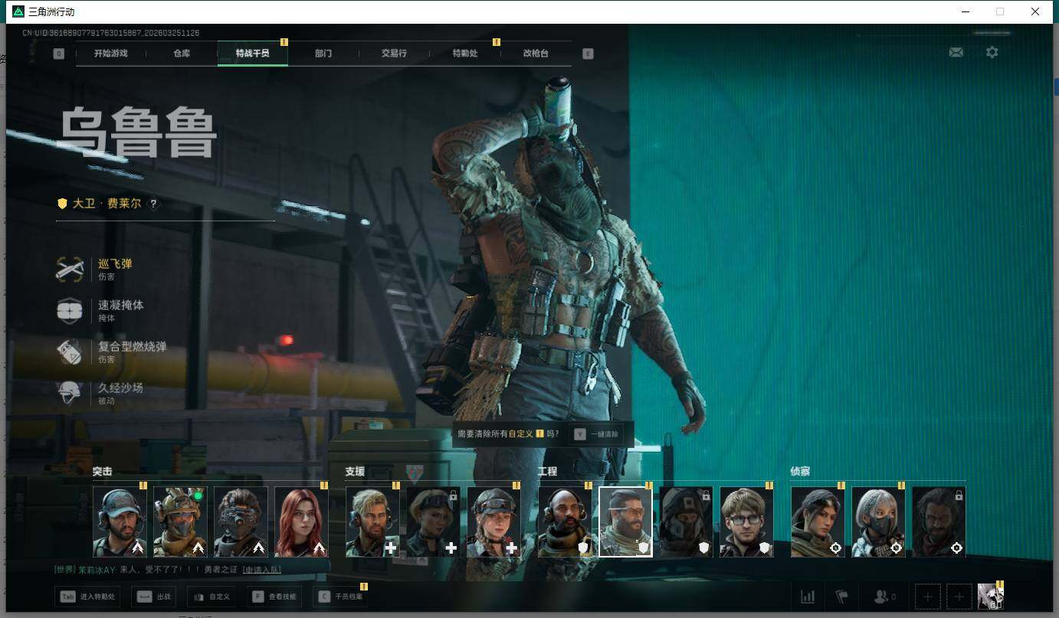Select the 巡飞弹 skill icon

click(70, 269)
